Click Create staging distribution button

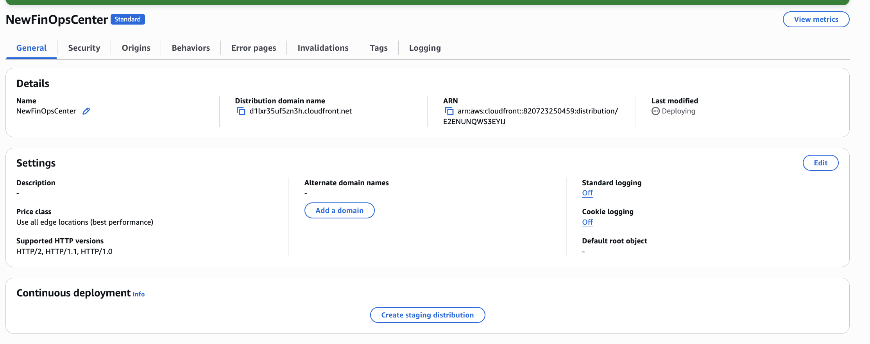click(x=427, y=315)
